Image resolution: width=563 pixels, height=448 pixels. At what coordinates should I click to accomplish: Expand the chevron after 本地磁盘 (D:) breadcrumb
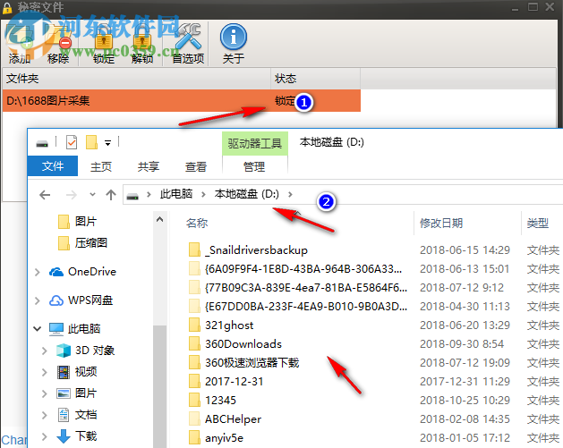(x=290, y=194)
